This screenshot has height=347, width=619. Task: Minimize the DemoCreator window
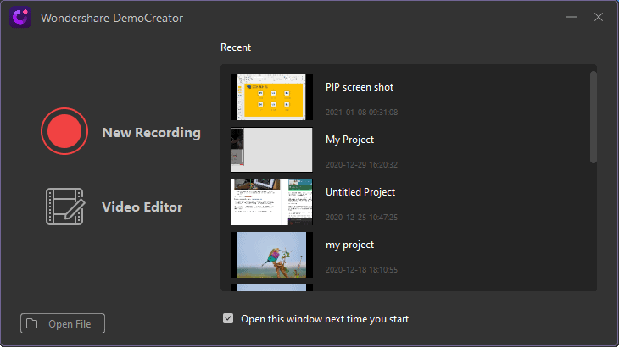click(x=572, y=17)
